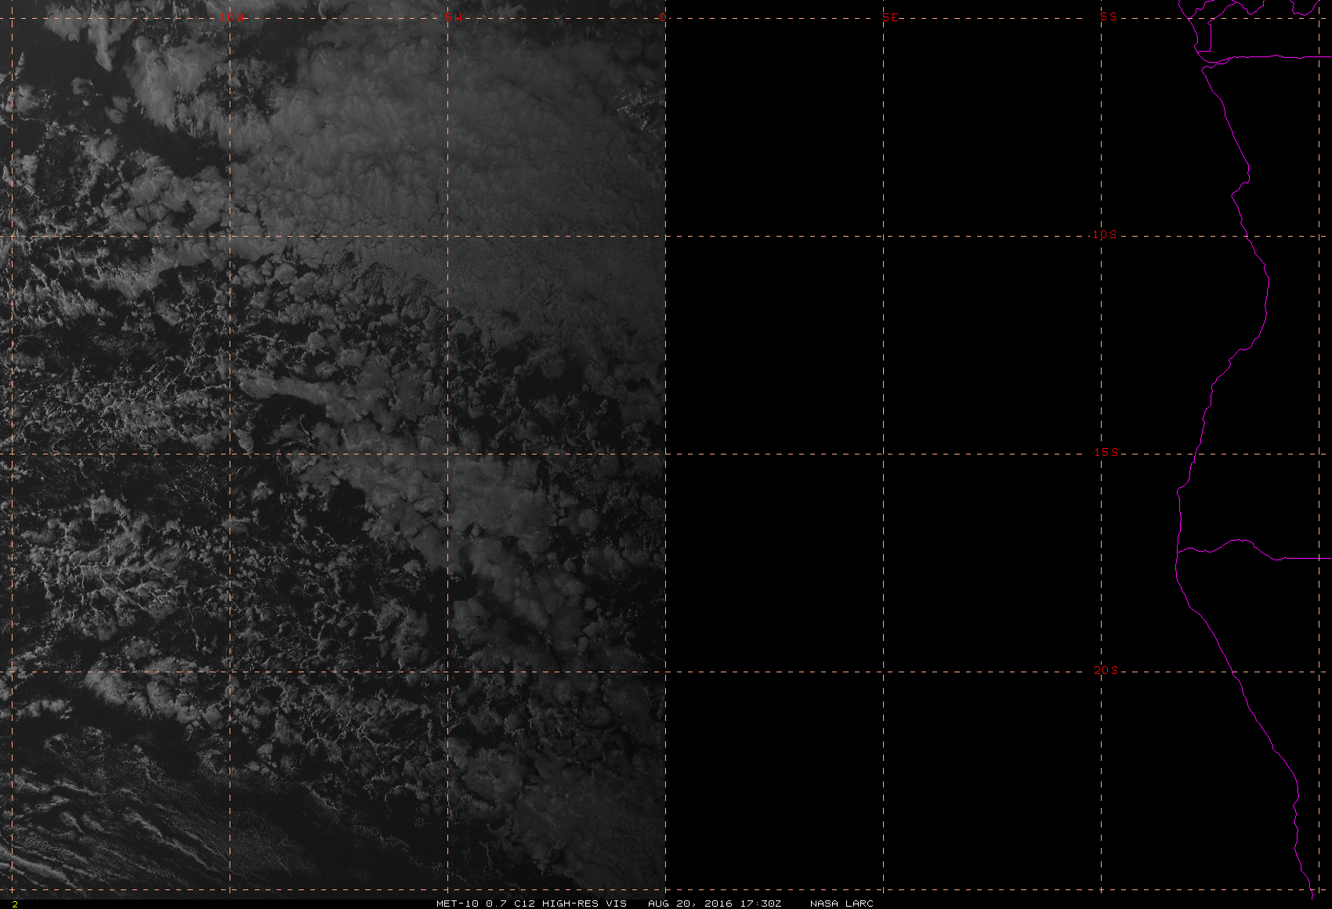This screenshot has height=909, width=1332.
Task: Click the 15S latitude label
Action: [x=1106, y=452]
